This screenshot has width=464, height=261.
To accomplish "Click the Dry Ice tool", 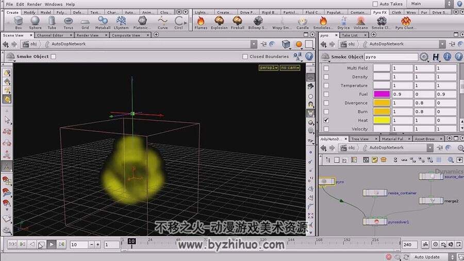I will (x=343, y=23).
